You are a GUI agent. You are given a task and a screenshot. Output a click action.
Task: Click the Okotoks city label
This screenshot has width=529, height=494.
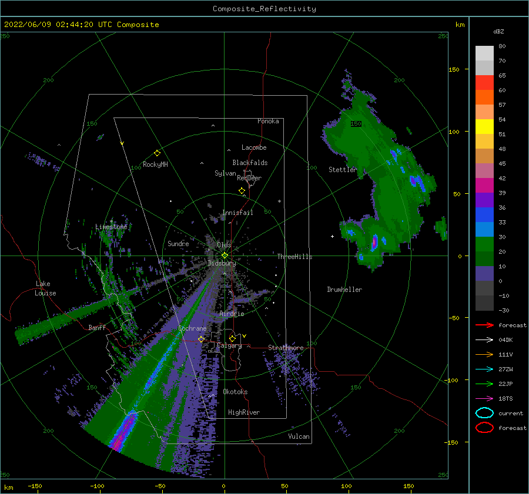[x=235, y=392]
